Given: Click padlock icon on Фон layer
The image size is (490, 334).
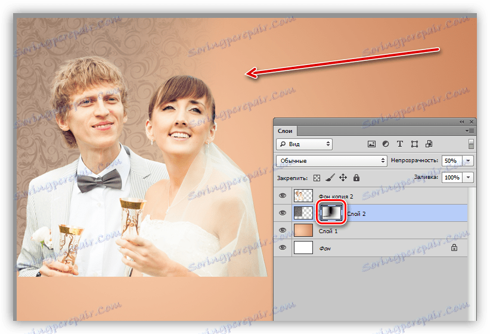Looking at the screenshot, I should 454,248.
